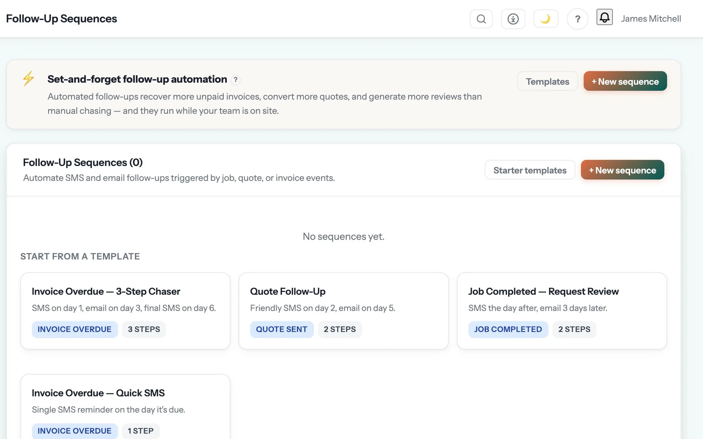Click 2 STEPS badge on Job Completed card
The height and width of the screenshot is (439, 703).
574,329
